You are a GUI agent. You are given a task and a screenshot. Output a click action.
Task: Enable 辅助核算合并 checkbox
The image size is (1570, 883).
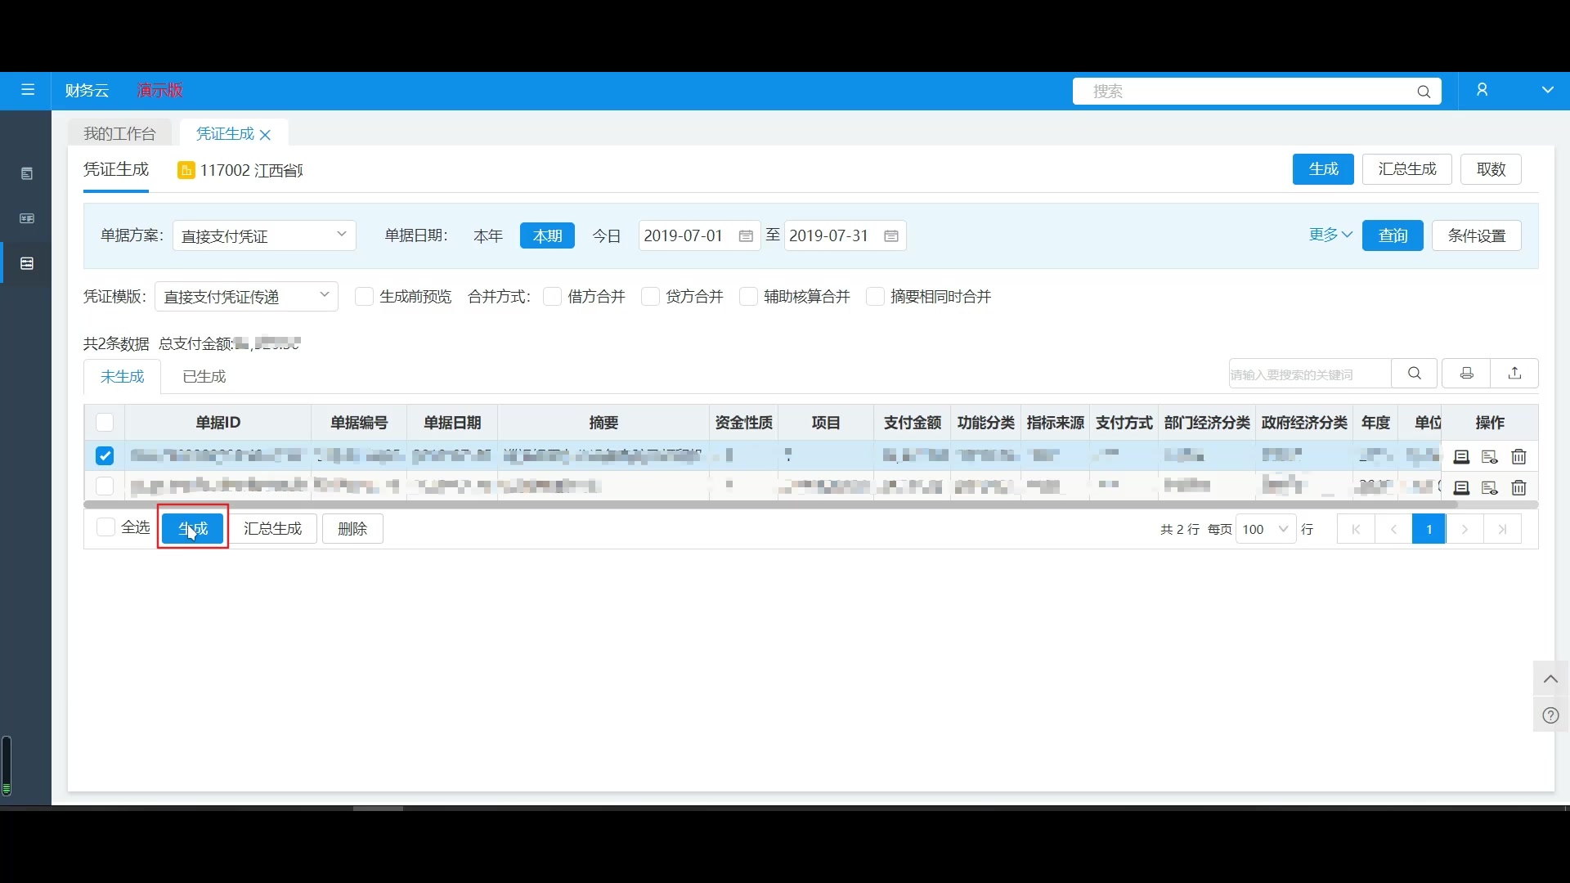748,297
